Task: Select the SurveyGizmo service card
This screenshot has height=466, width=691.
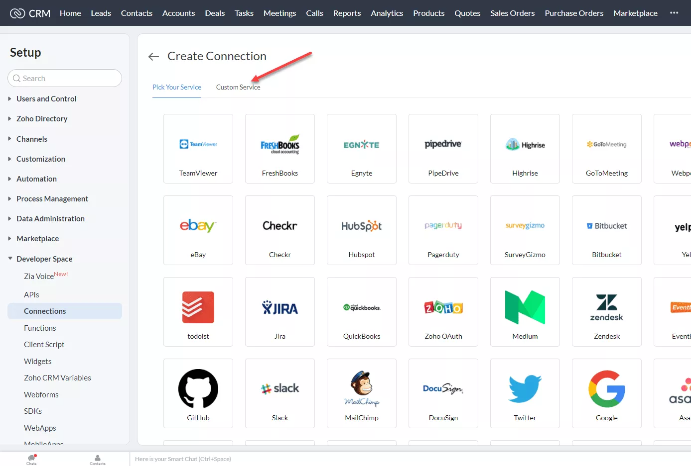Action: (525, 230)
